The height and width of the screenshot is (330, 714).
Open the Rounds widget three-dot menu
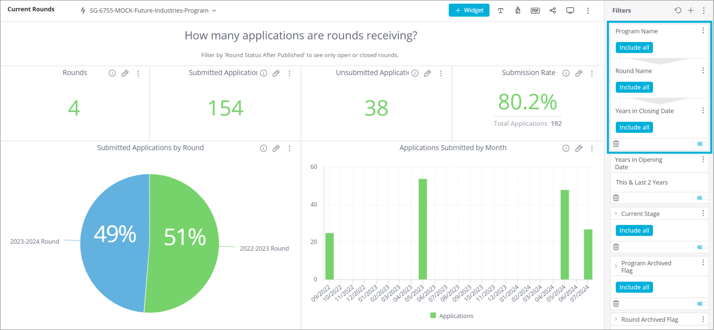(x=138, y=73)
